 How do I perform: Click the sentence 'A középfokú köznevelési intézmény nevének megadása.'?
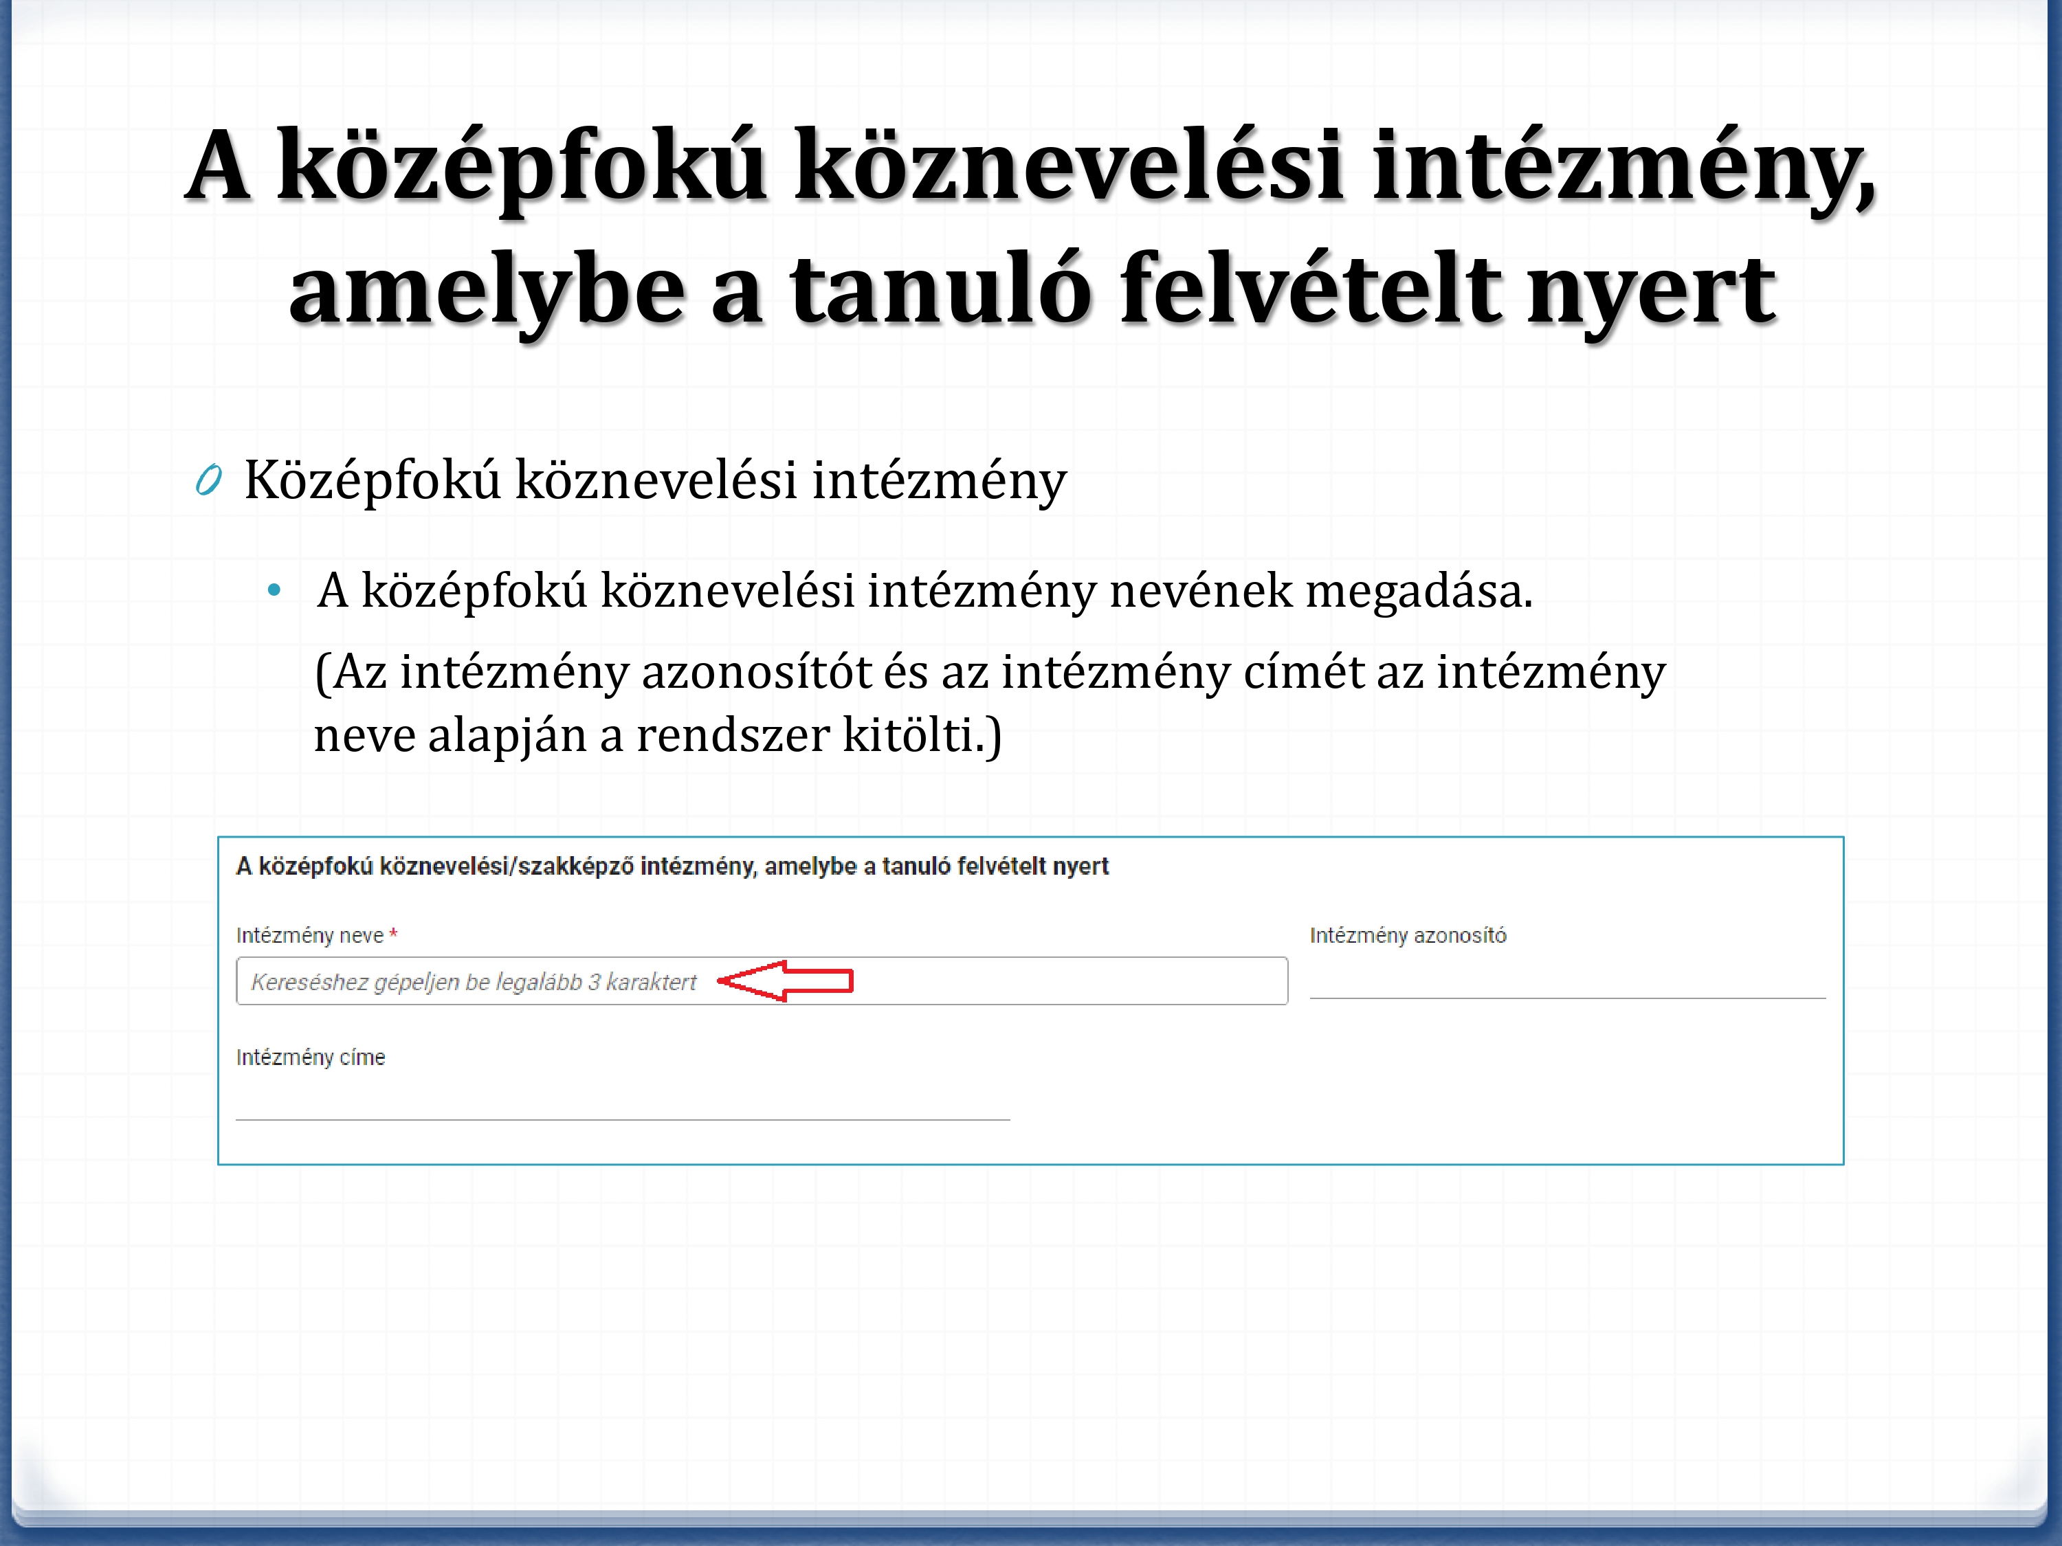(x=924, y=591)
